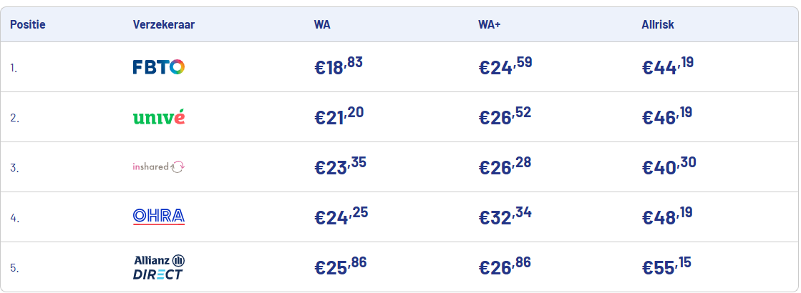Click the Allianz Direct logo
The image size is (801, 293).
(x=159, y=267)
